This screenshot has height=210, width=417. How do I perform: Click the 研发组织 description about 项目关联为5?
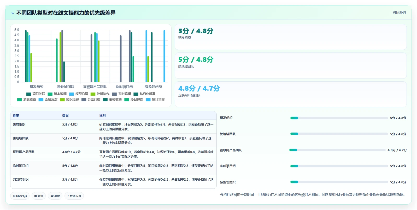click(x=156, y=127)
